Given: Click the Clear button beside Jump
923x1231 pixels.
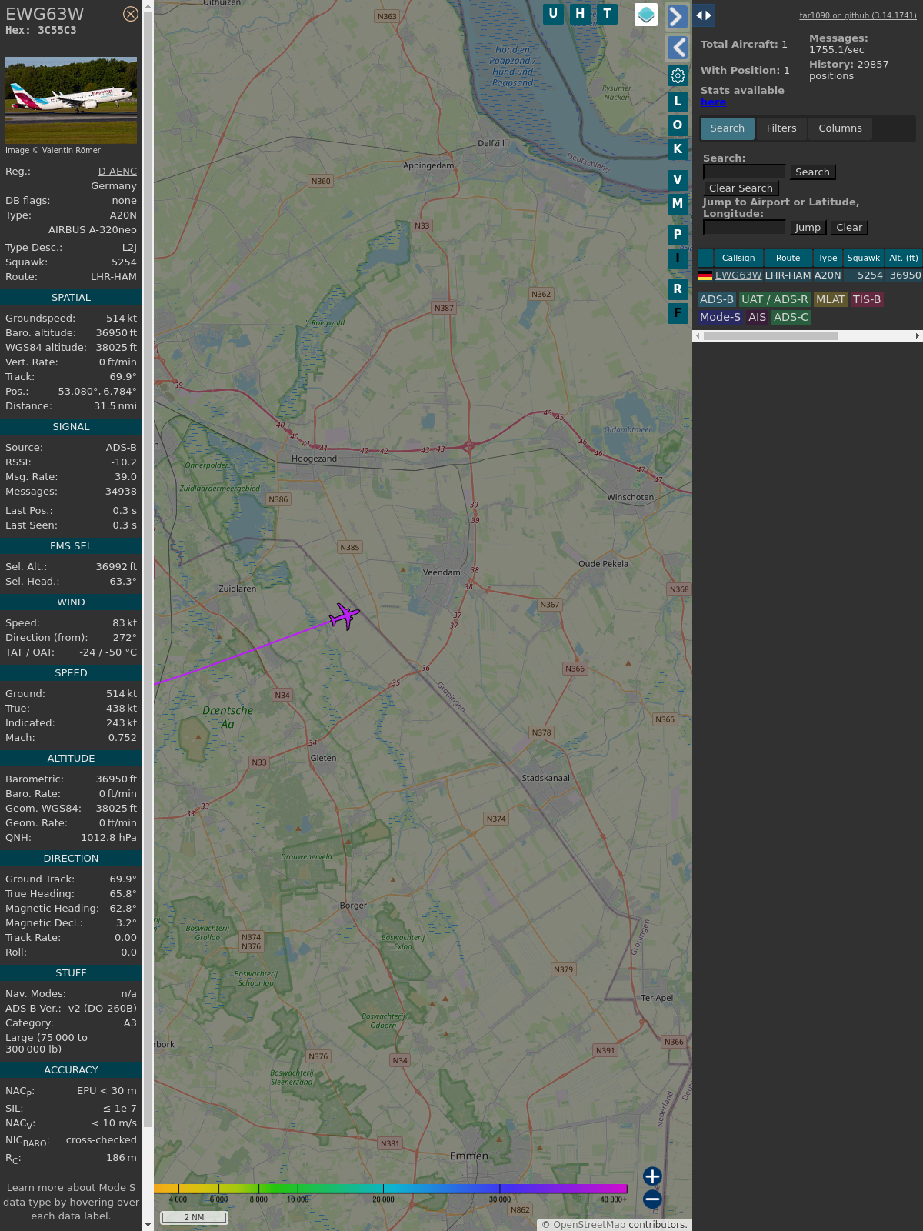Looking at the screenshot, I should point(849,228).
